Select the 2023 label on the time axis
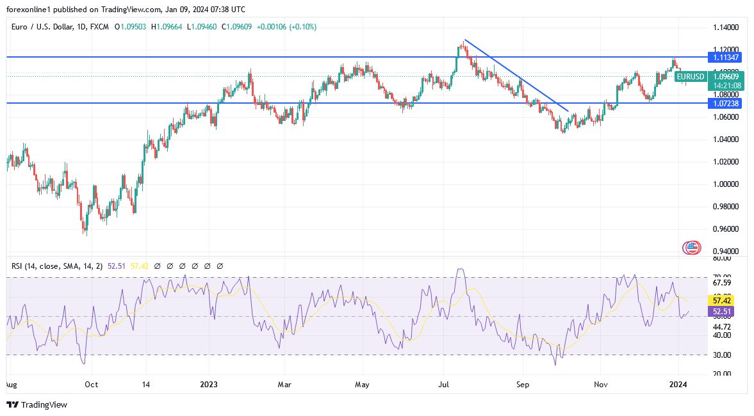Screen dimensions: 754x416 pos(210,385)
